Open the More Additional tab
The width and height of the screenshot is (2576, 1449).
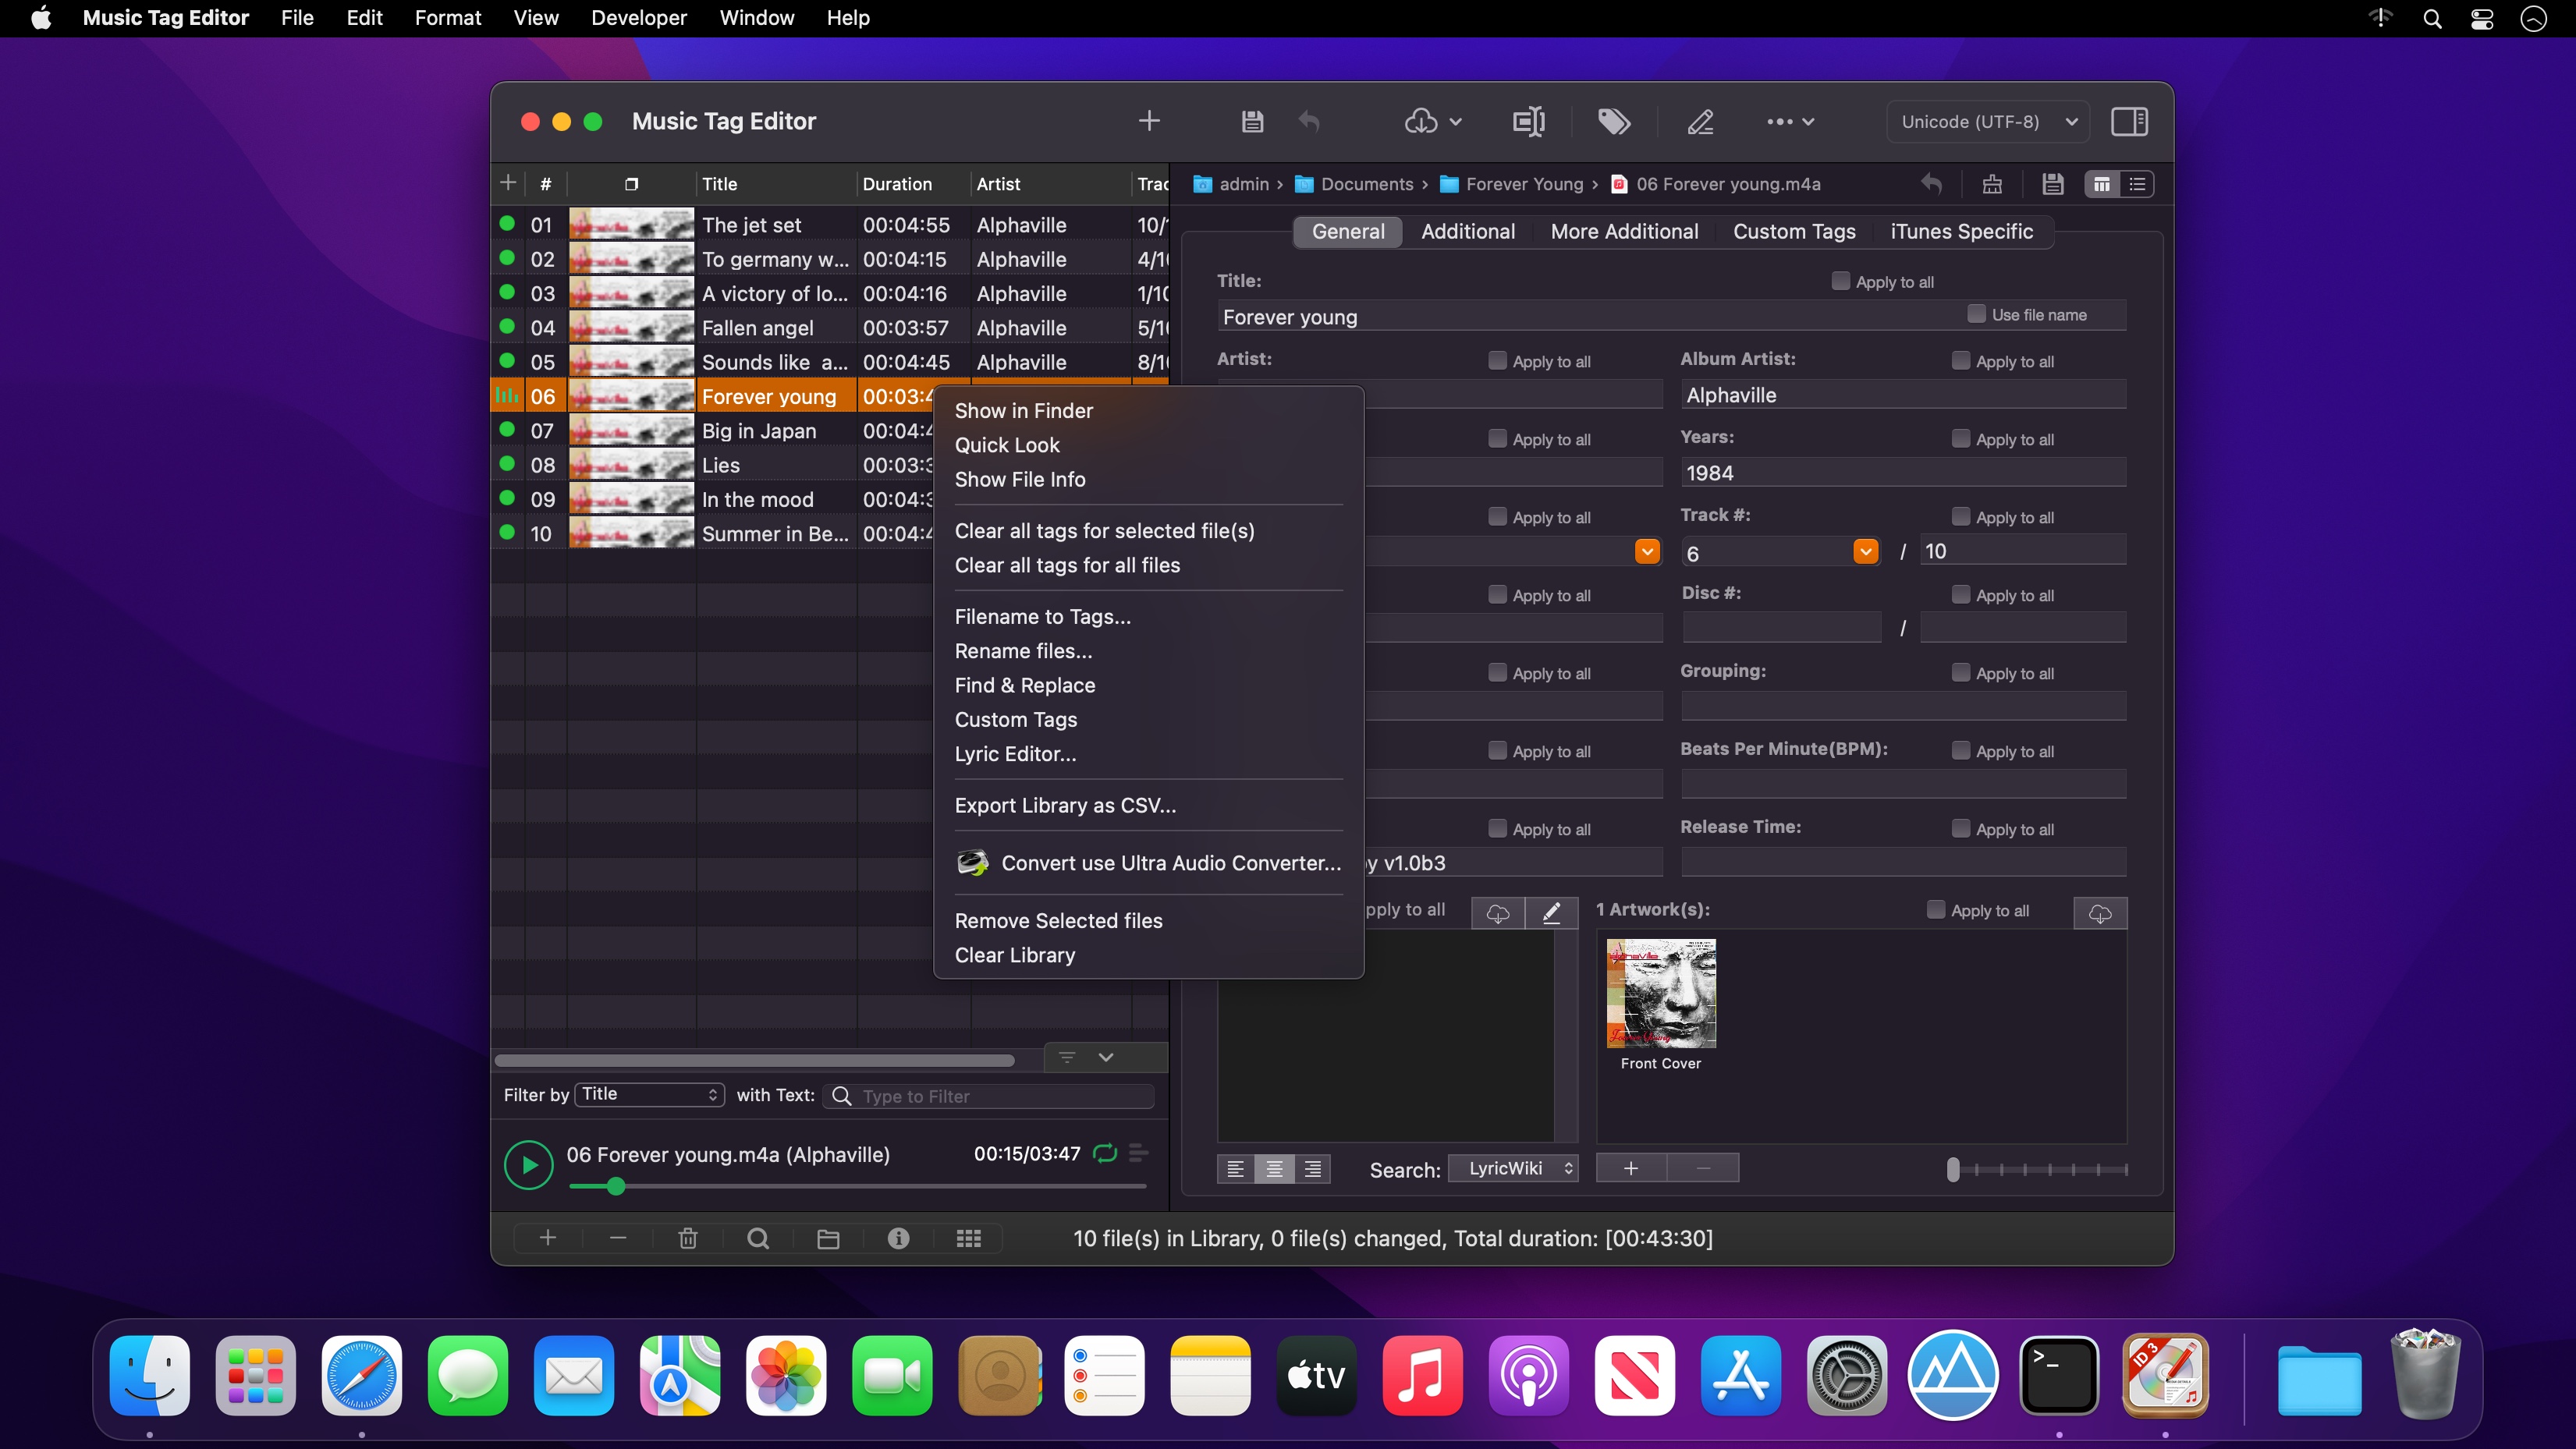1624,231
